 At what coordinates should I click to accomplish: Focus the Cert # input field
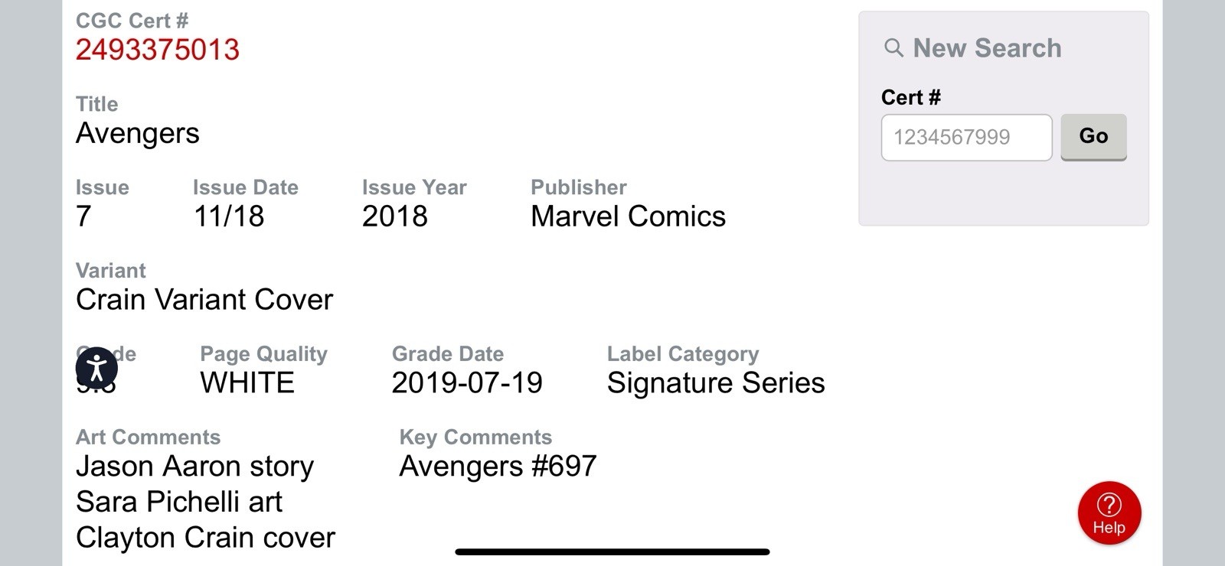coord(966,138)
